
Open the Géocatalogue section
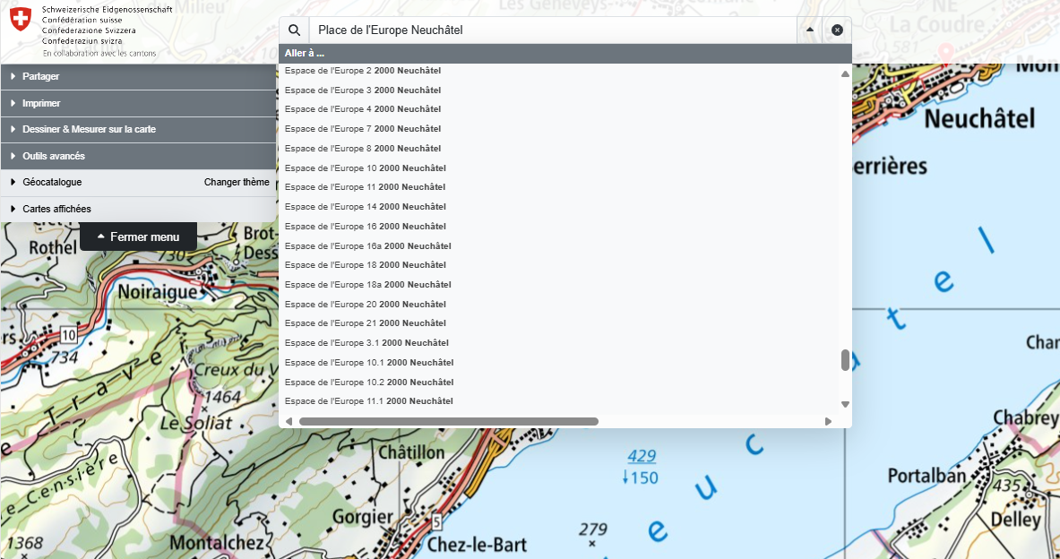pyautogui.click(x=52, y=183)
